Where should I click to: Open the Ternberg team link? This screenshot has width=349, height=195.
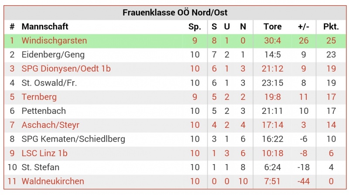point(39,97)
